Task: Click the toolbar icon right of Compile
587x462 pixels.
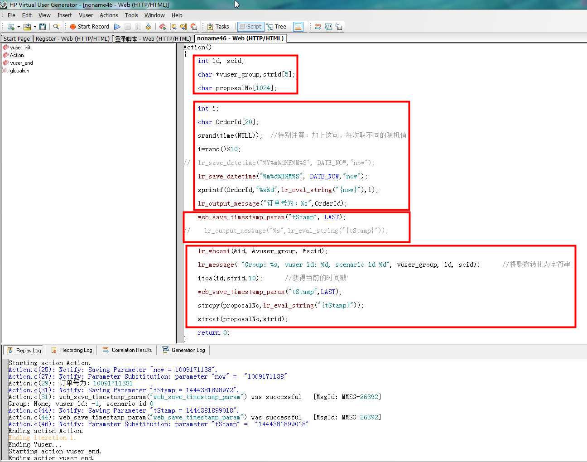Action: tap(163, 27)
